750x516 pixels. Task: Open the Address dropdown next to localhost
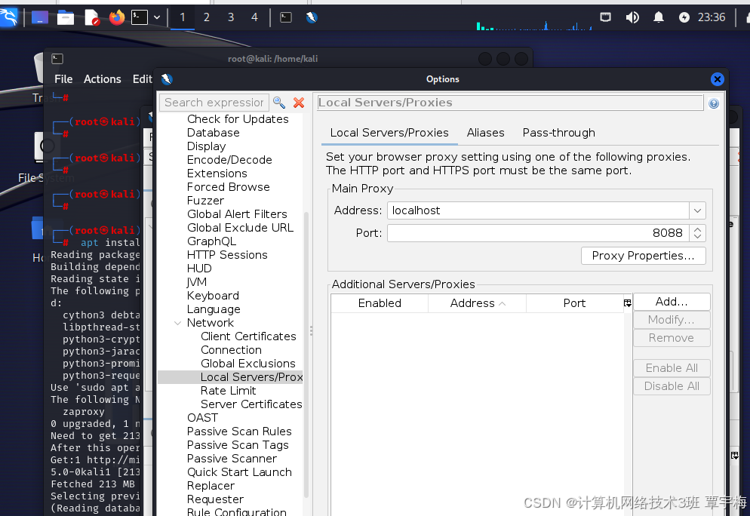coord(697,210)
